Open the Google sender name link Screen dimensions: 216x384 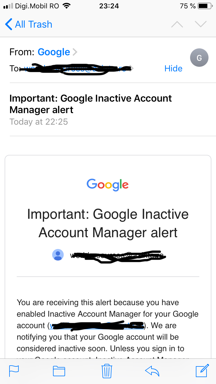pyautogui.click(x=54, y=52)
